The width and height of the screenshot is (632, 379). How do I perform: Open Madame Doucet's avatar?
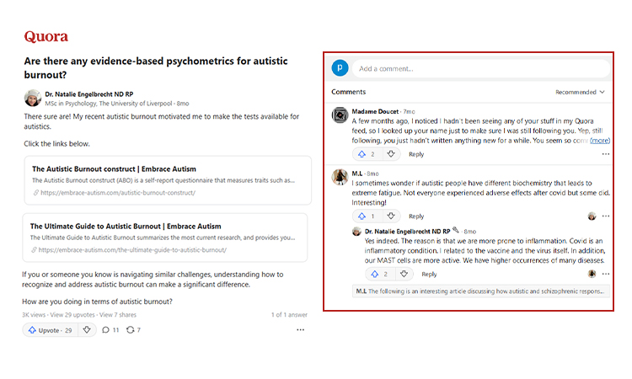coord(340,115)
